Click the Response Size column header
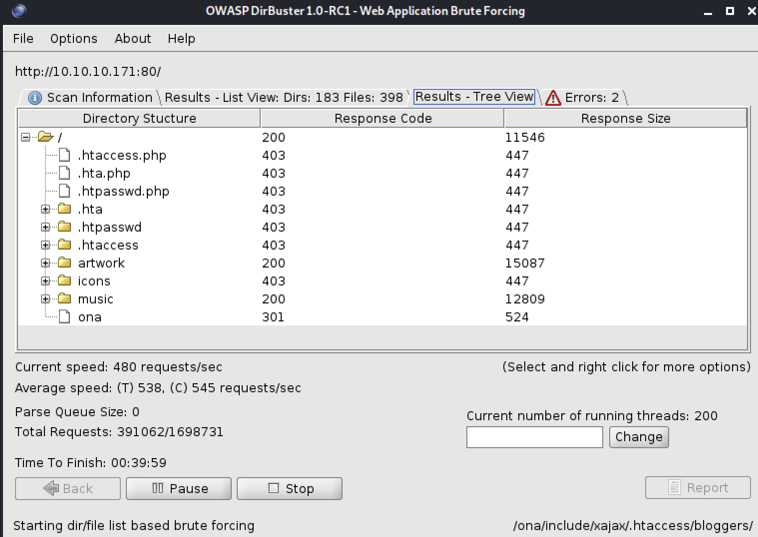758x537 pixels. point(626,118)
